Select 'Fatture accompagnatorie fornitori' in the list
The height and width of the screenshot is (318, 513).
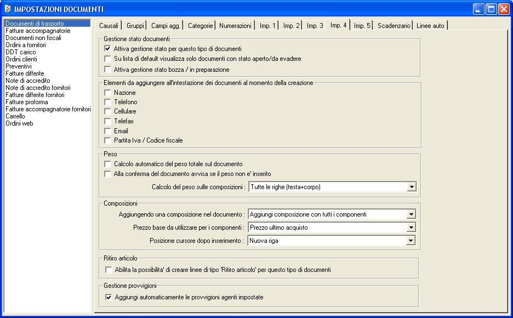pyautogui.click(x=48, y=109)
